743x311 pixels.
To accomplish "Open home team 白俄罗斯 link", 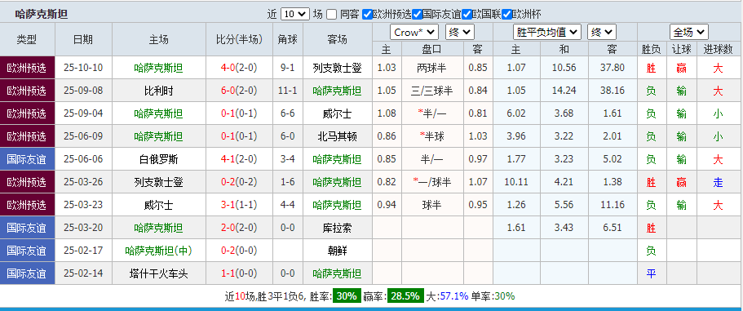I will 159,159.
